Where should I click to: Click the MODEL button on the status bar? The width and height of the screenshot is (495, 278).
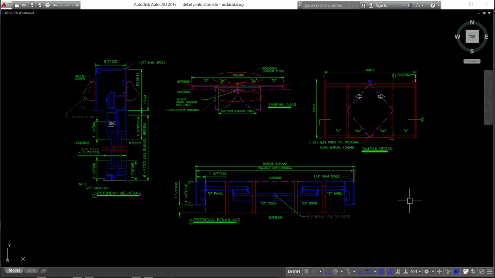[x=295, y=271]
